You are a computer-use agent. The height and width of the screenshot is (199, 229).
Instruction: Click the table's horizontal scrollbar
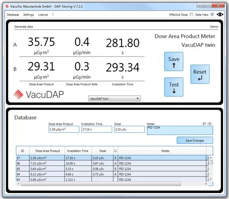coord(101,184)
